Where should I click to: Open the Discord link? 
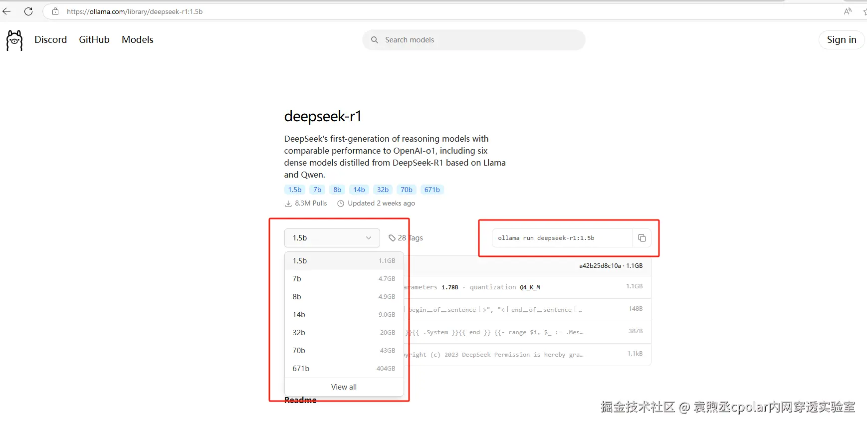[x=50, y=39]
